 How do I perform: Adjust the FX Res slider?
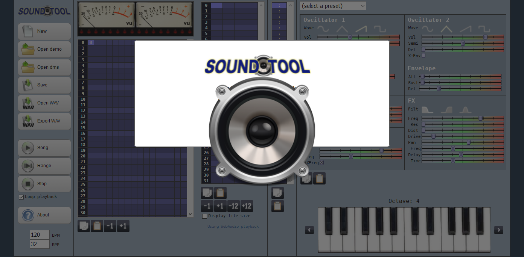463,124
